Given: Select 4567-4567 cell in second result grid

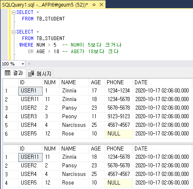Looking at the screenshot, I should tap(119, 174).
